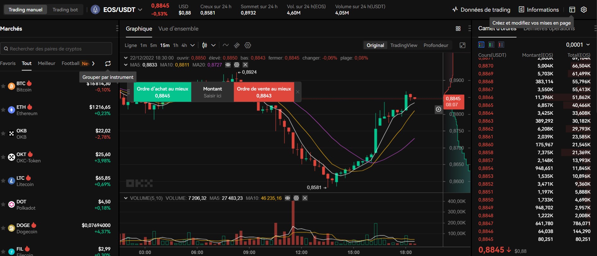Viewport: 597px width, 256px height.
Task: Click the crypto pair search field
Action: point(56,49)
